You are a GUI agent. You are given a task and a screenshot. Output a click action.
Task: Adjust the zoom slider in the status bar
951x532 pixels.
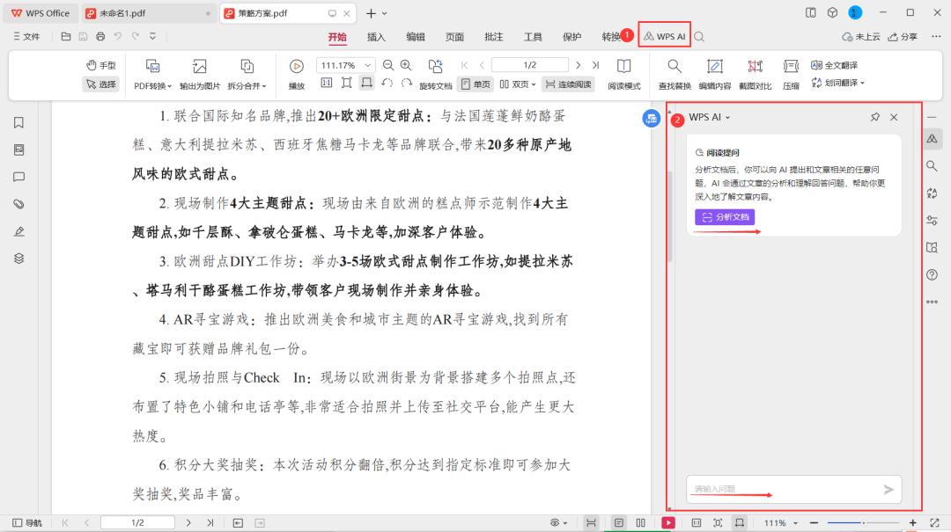864,522
